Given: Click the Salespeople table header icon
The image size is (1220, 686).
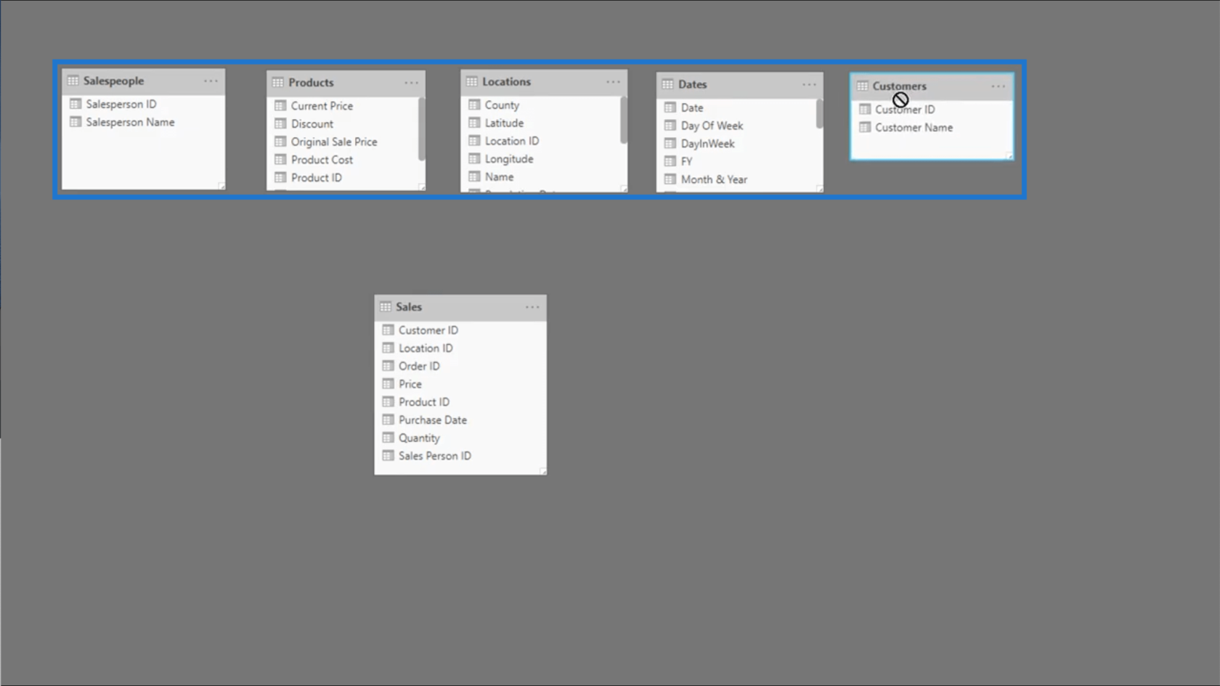Looking at the screenshot, I should click(x=73, y=81).
